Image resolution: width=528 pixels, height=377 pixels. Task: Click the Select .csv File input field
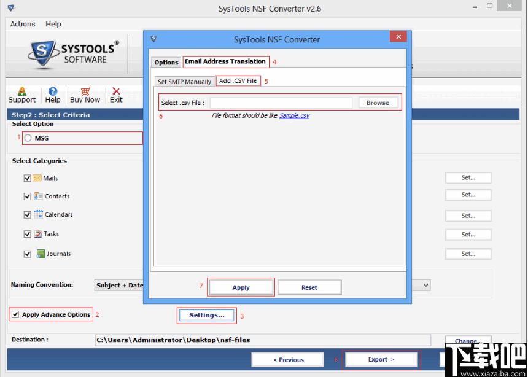(281, 103)
